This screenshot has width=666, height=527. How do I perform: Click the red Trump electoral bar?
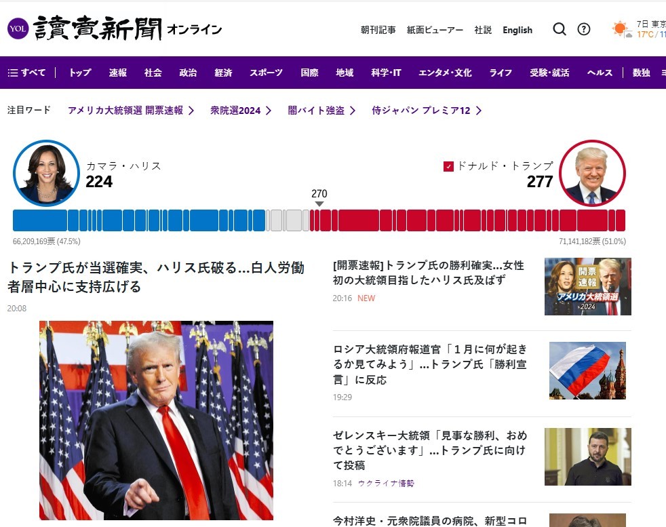pos(467,220)
